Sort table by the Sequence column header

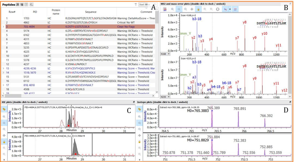click(x=91, y=12)
